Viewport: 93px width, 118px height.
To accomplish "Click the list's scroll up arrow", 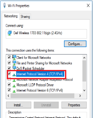I will (84, 58).
